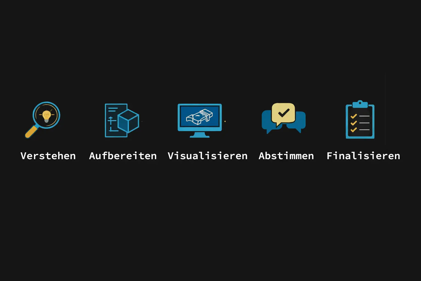This screenshot has height=281, width=421.
Task: Click the document sheet behind the cube
Action: (x=116, y=120)
